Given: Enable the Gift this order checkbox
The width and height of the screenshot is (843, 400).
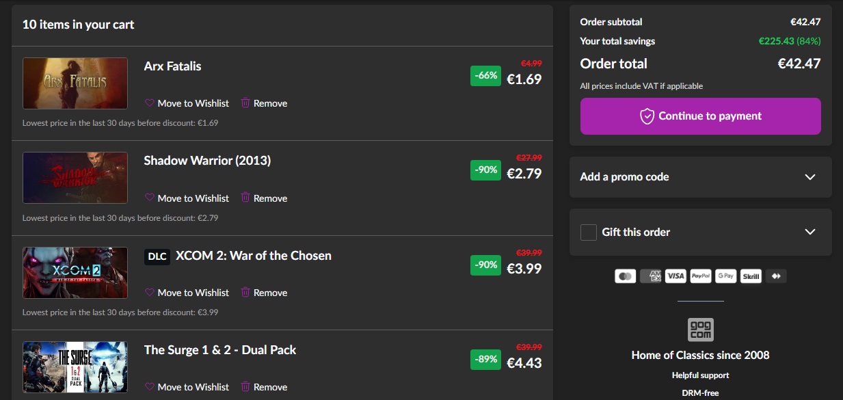Looking at the screenshot, I should (589, 232).
